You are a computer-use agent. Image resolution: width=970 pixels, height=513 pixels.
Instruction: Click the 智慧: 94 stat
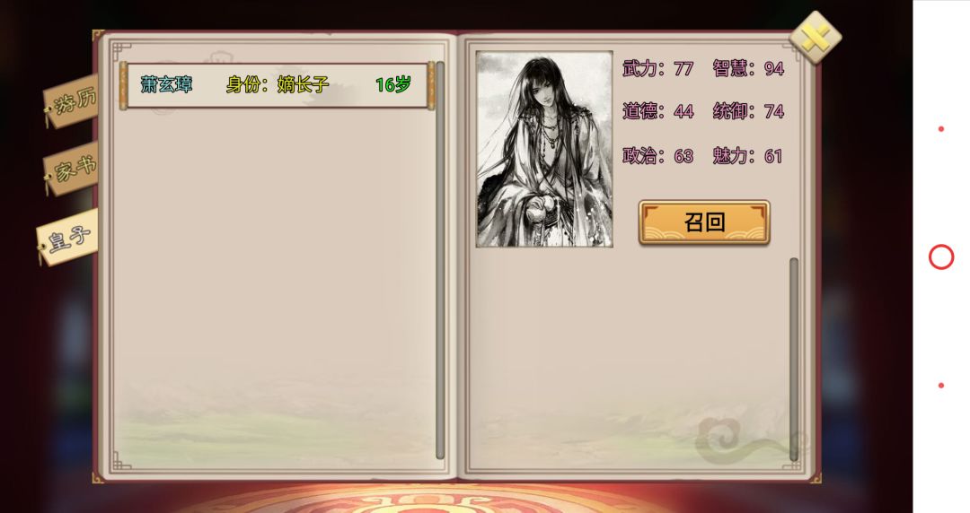pos(748,68)
